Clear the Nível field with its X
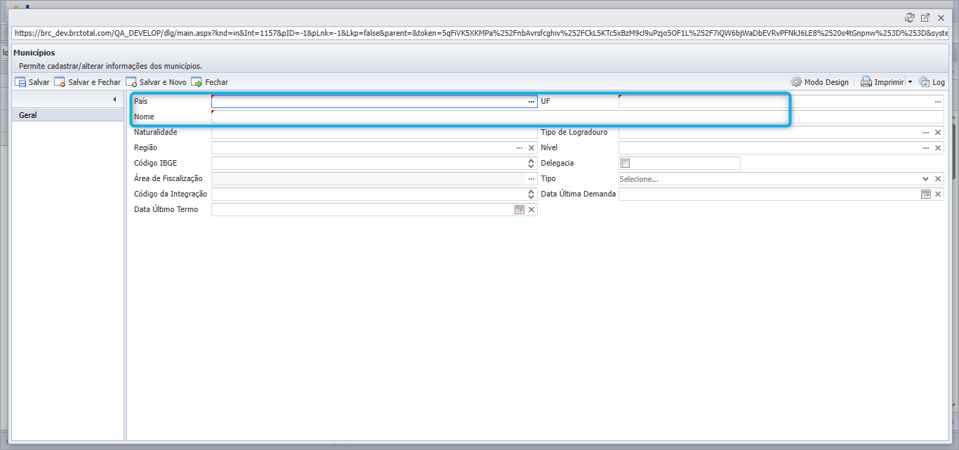 [x=938, y=148]
